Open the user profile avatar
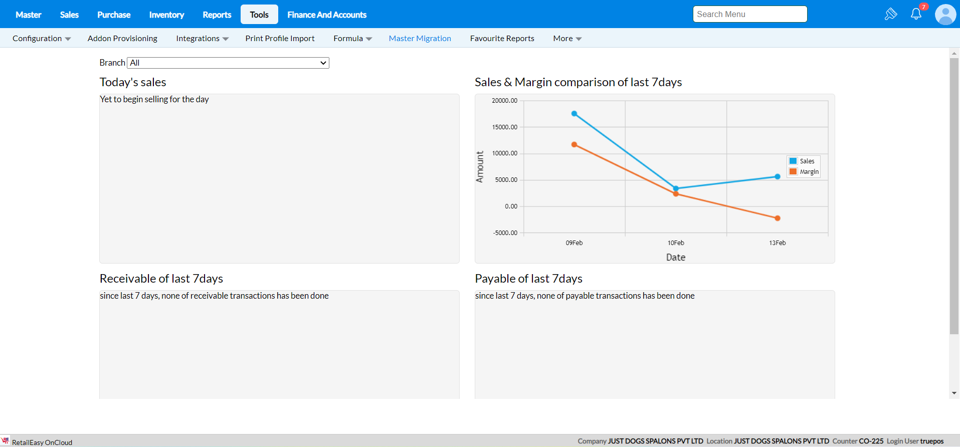Image resolution: width=960 pixels, height=447 pixels. coord(945,15)
